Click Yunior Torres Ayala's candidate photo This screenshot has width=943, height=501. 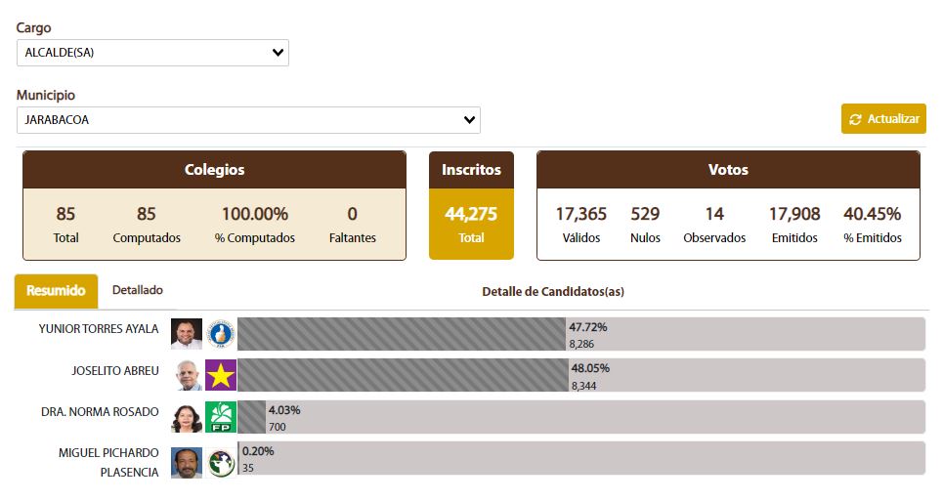186,334
